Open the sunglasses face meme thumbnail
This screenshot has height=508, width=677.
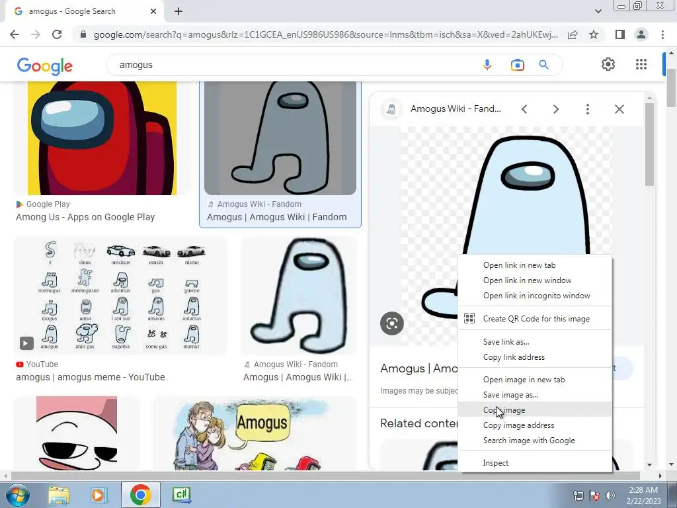click(77, 433)
